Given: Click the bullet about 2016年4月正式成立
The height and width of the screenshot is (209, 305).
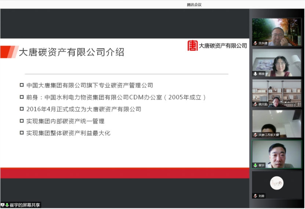Looking at the screenshot, I should 84,109.
